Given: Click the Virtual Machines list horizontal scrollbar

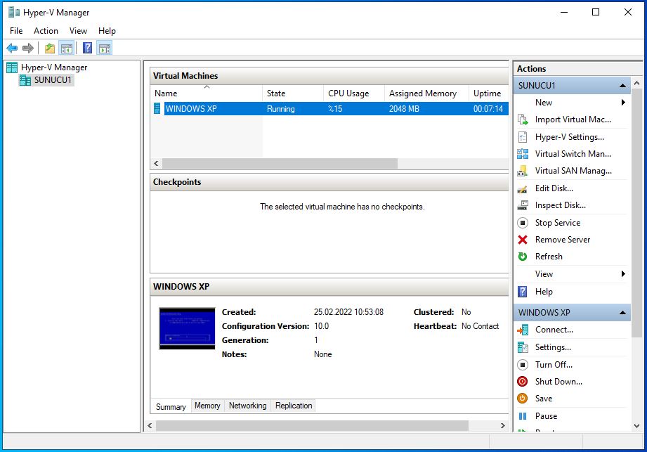Looking at the screenshot, I should point(280,164).
